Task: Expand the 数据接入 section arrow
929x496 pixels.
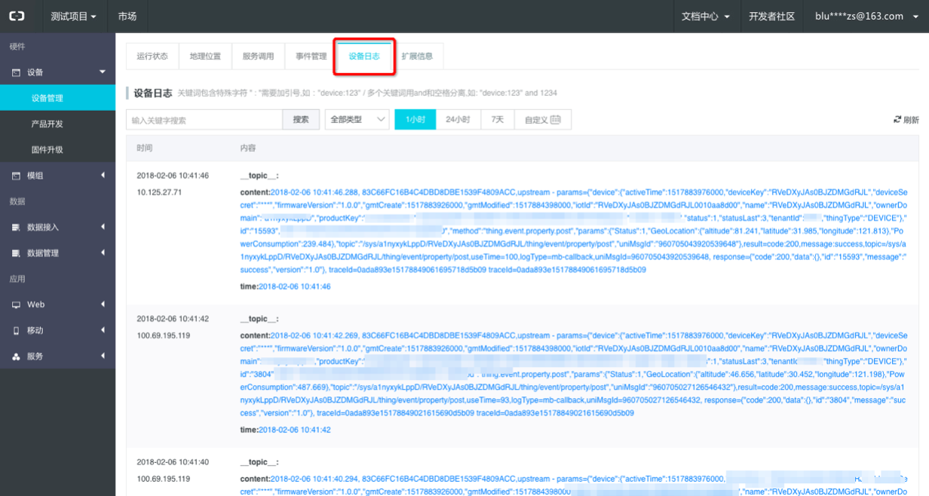Action: [103, 226]
